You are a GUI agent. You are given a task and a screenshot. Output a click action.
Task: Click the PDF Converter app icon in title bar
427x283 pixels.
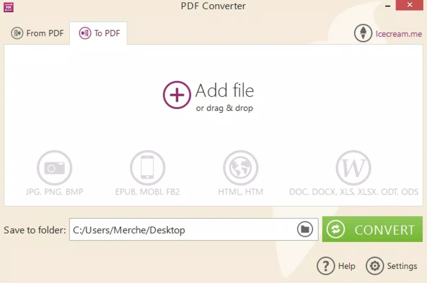8,7
